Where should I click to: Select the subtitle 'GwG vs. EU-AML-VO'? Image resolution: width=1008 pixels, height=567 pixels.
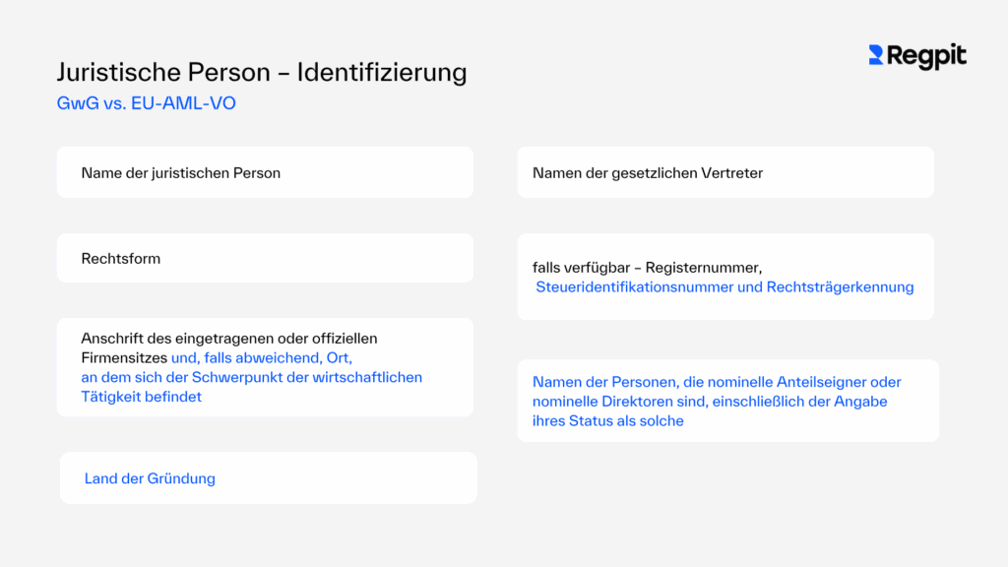click(146, 102)
